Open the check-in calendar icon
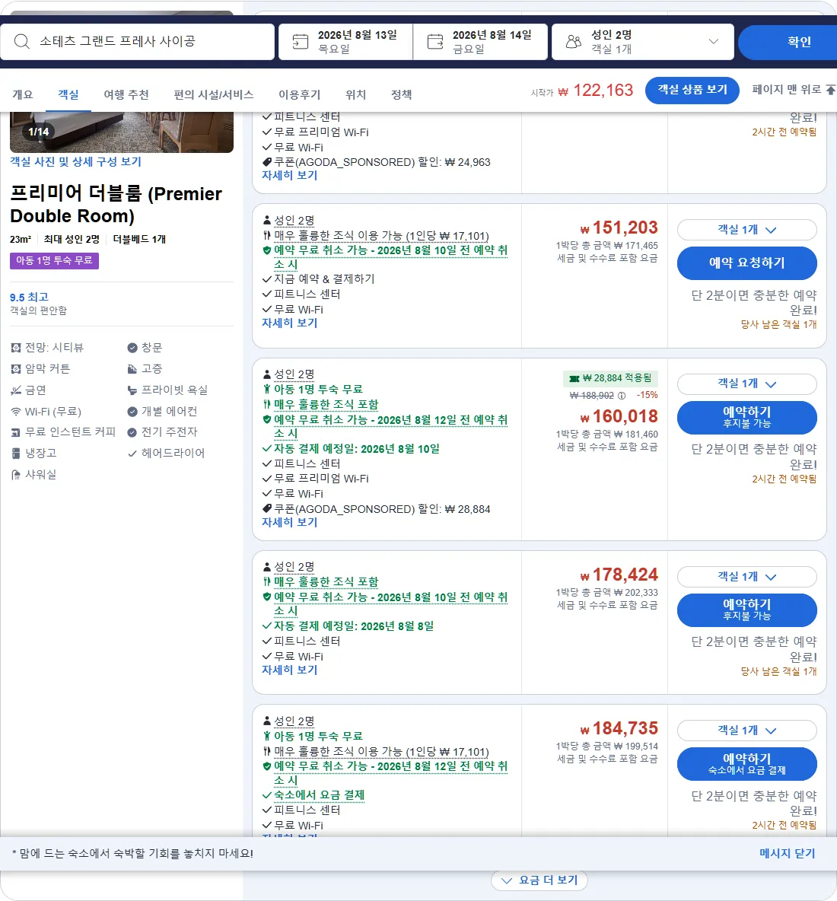The image size is (837, 901). coord(300,41)
